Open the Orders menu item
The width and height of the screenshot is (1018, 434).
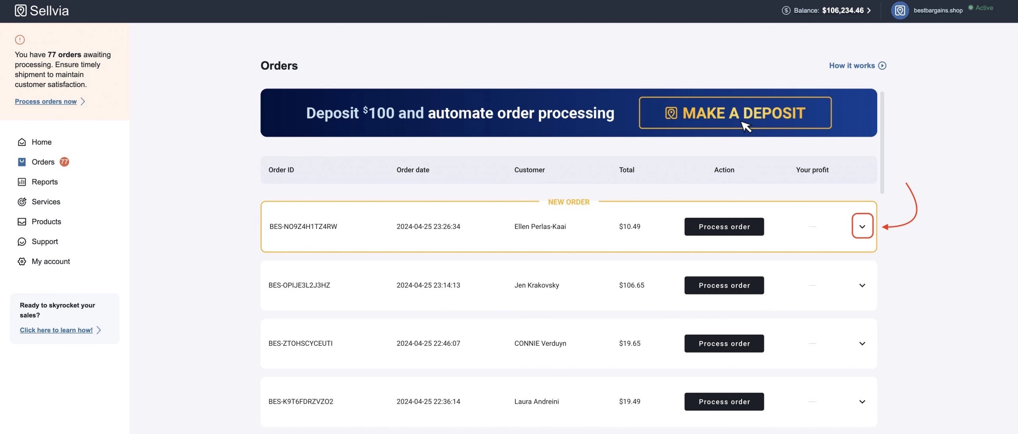43,162
